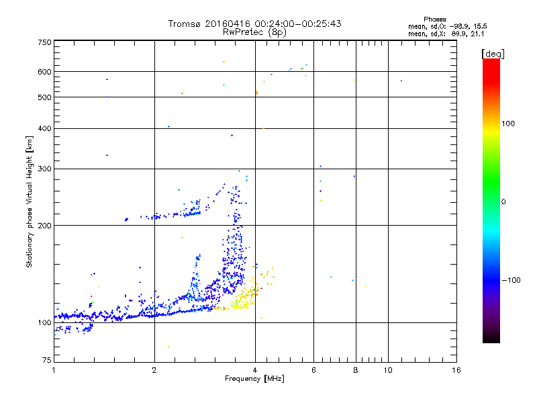Click the x-axis tick label "8"
The height and width of the screenshot is (403, 537).
(x=356, y=370)
